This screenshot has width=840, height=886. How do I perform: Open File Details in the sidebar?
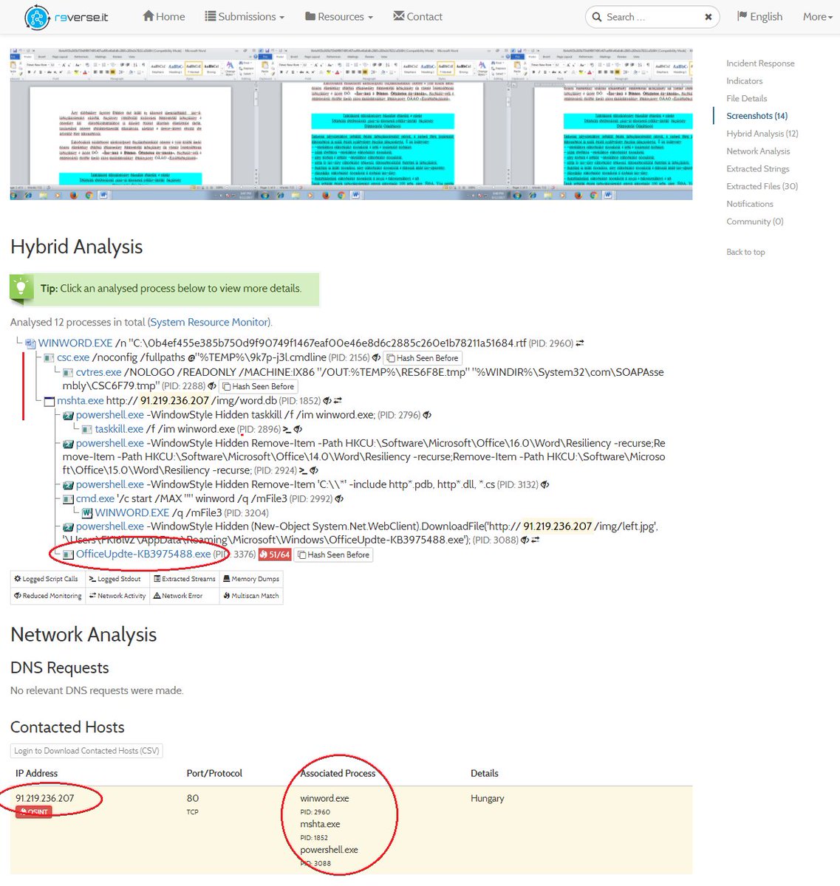click(746, 98)
